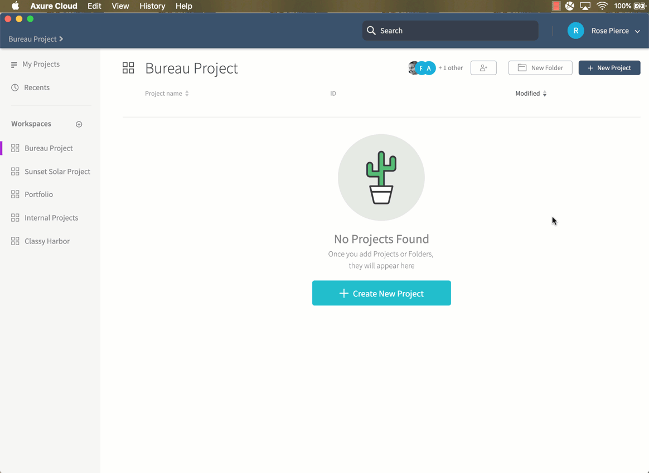The width and height of the screenshot is (649, 473).
Task: Click the Bureau Project breadcrumb
Action: click(x=32, y=39)
